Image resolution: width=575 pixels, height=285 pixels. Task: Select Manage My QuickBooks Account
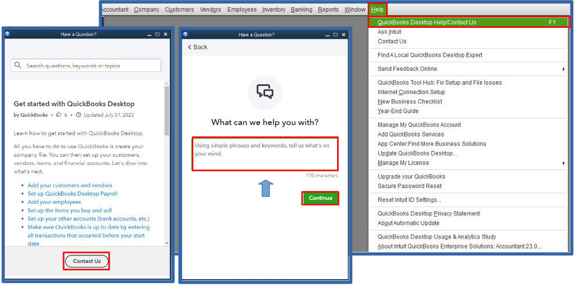click(419, 125)
